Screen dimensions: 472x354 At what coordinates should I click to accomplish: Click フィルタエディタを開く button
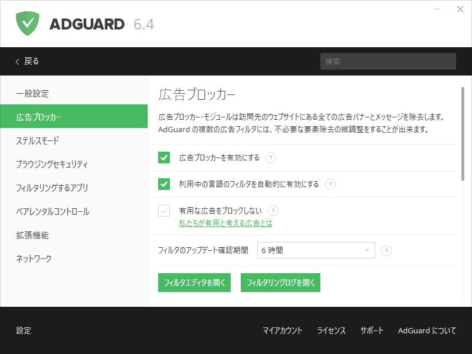point(194,283)
